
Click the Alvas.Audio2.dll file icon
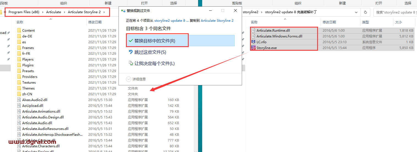[19, 100]
